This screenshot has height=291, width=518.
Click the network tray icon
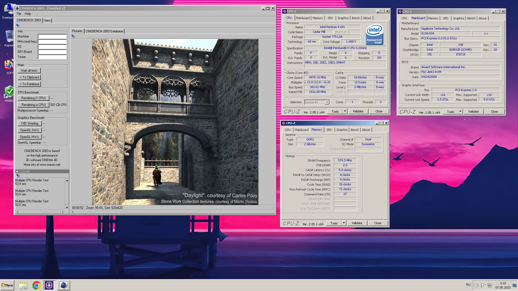point(490,285)
